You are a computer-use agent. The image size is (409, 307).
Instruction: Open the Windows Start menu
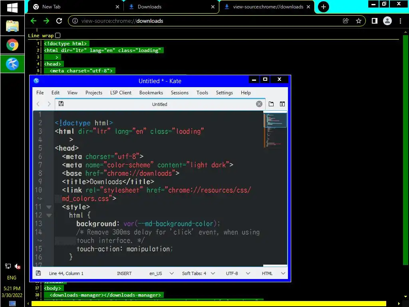click(12, 8)
